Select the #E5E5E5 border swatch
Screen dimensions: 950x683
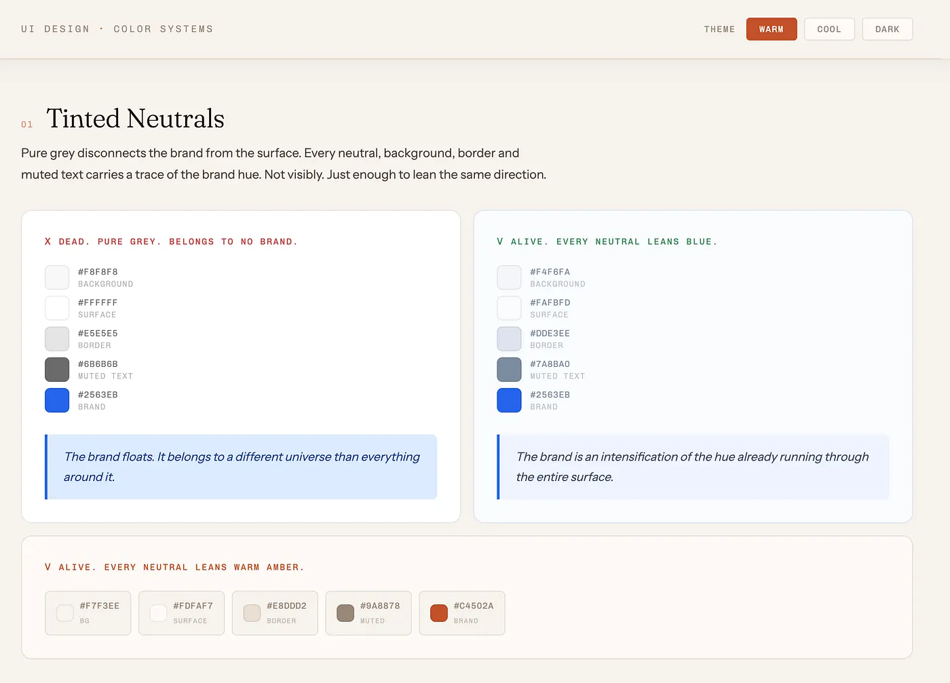pyautogui.click(x=57, y=339)
